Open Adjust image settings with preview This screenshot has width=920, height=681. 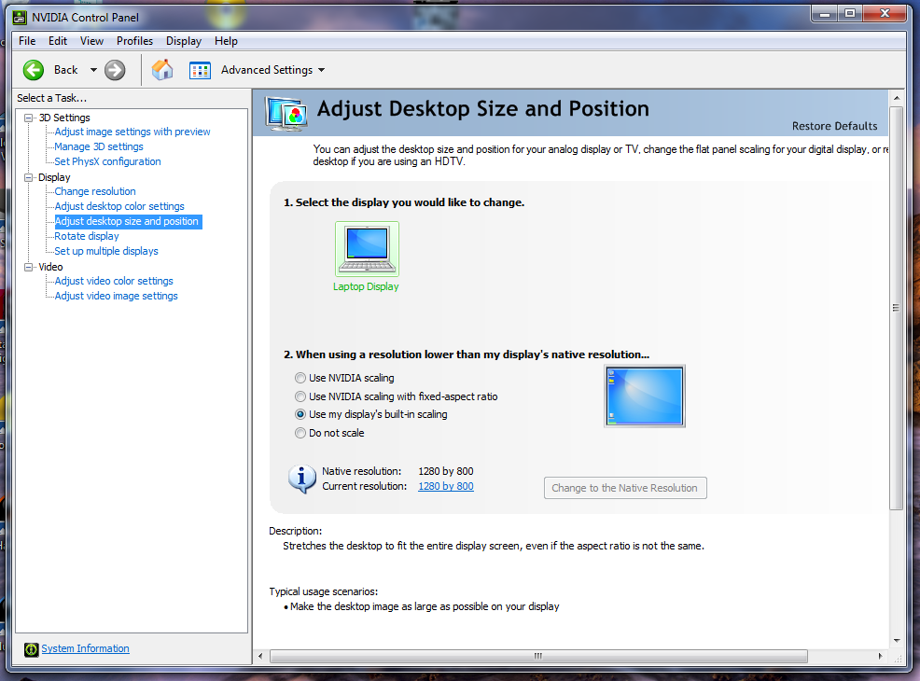click(132, 132)
